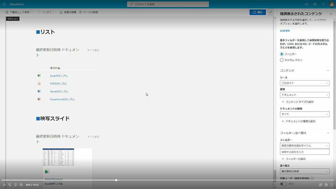
Task: Expand the arrow next to 下書きとして保存
Action: (33, 12)
